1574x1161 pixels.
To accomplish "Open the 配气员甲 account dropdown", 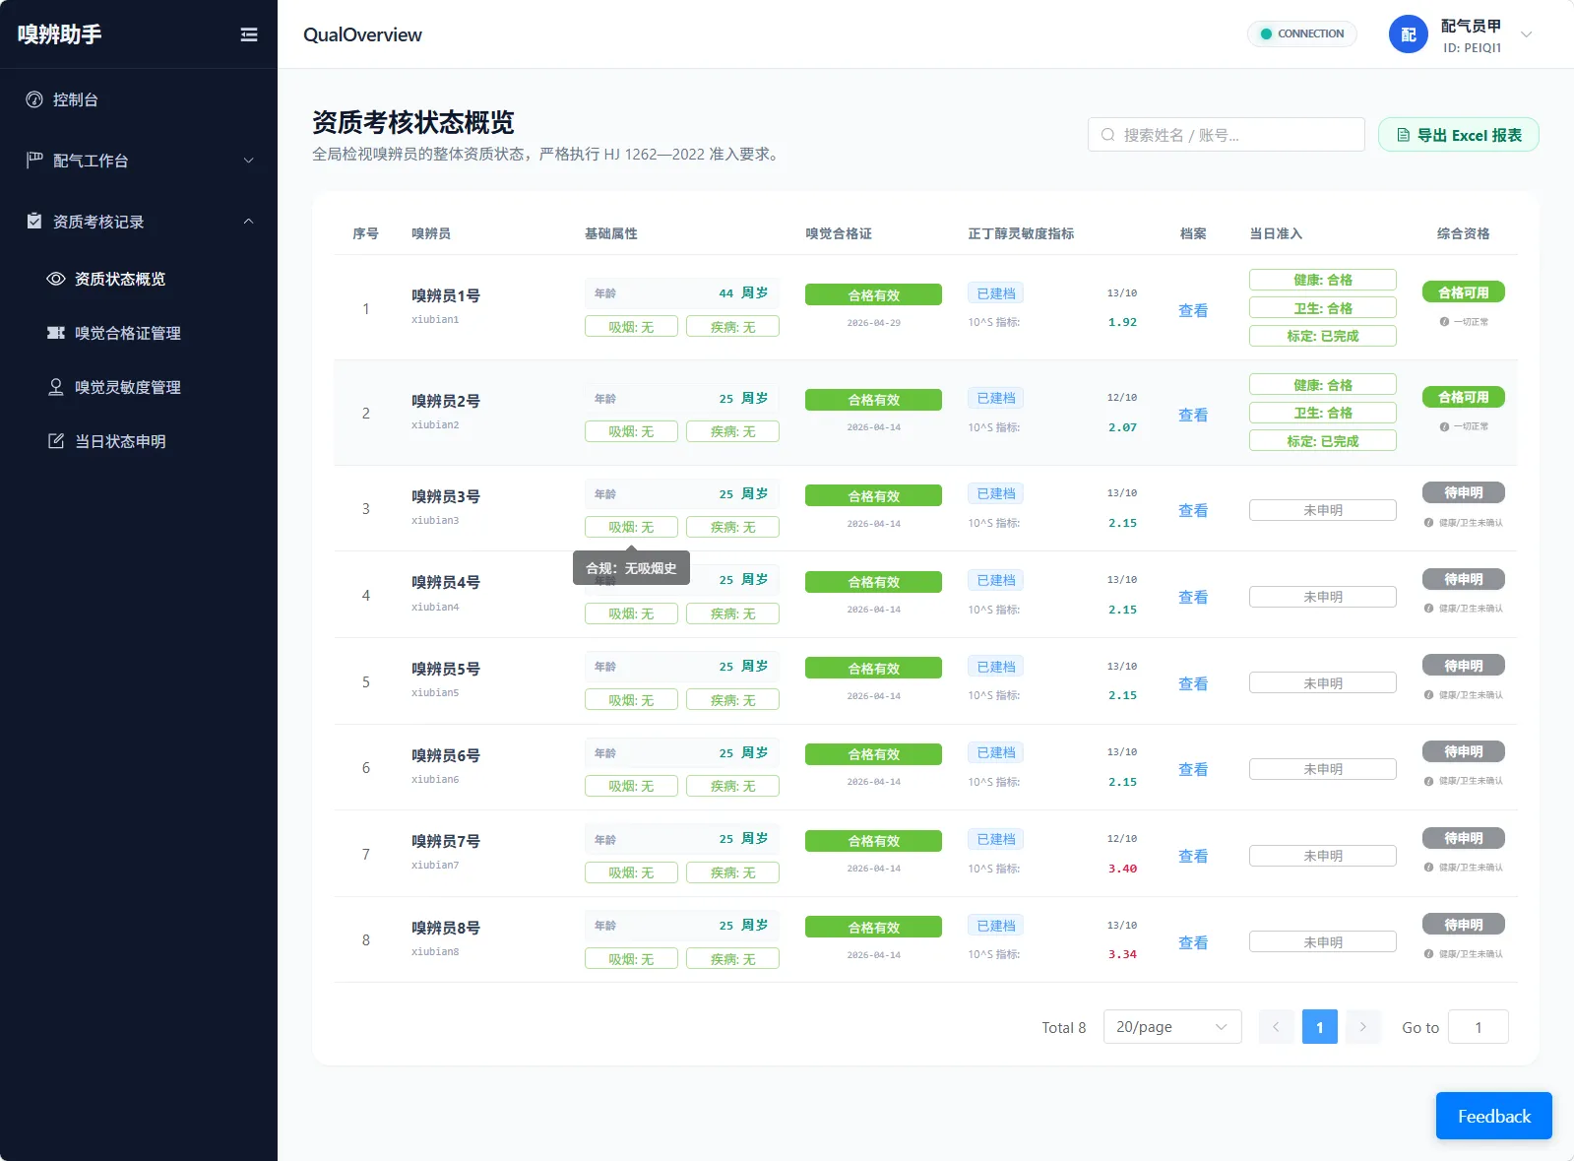I will click(1527, 34).
